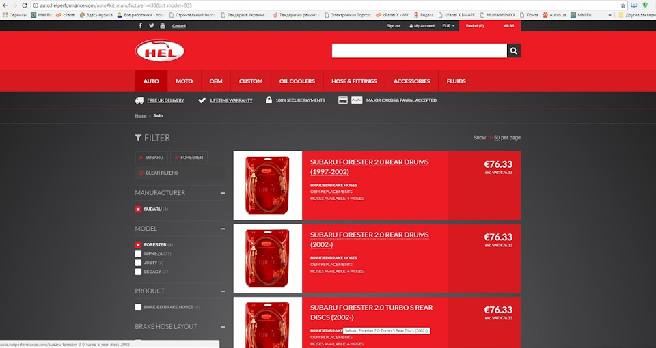Click the search magnifier button

click(514, 50)
